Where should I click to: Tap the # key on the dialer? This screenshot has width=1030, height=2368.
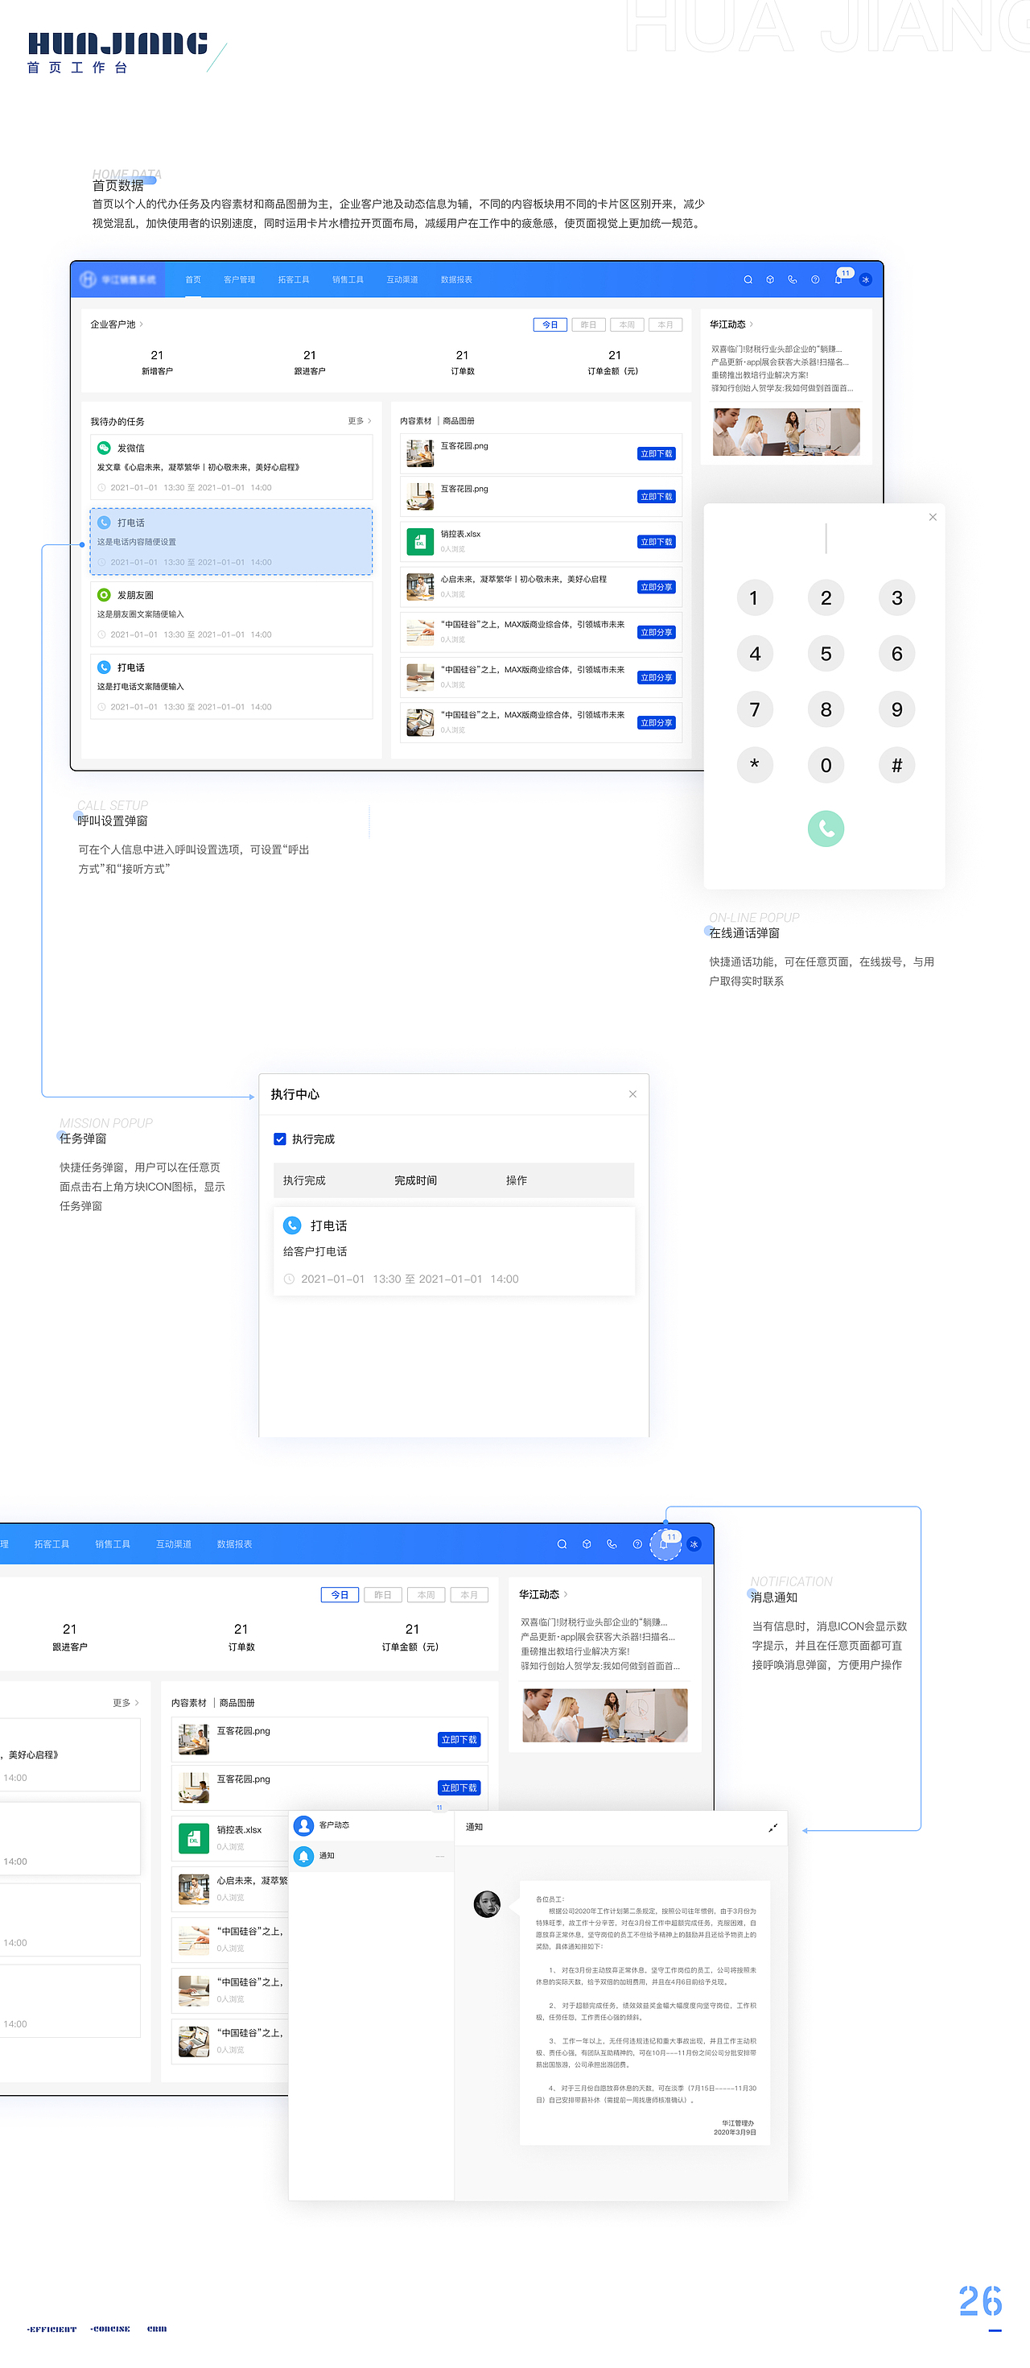[896, 765]
